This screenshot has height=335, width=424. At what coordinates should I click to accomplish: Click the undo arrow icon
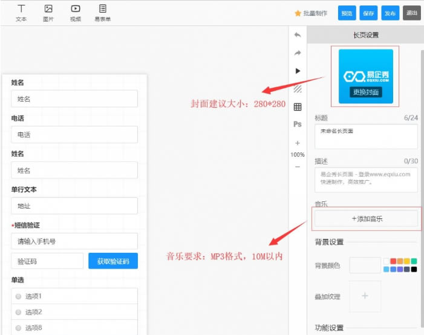[x=298, y=35]
